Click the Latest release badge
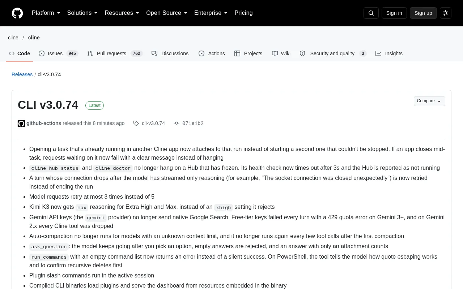Screen dimensions: 463x289 [94, 105]
